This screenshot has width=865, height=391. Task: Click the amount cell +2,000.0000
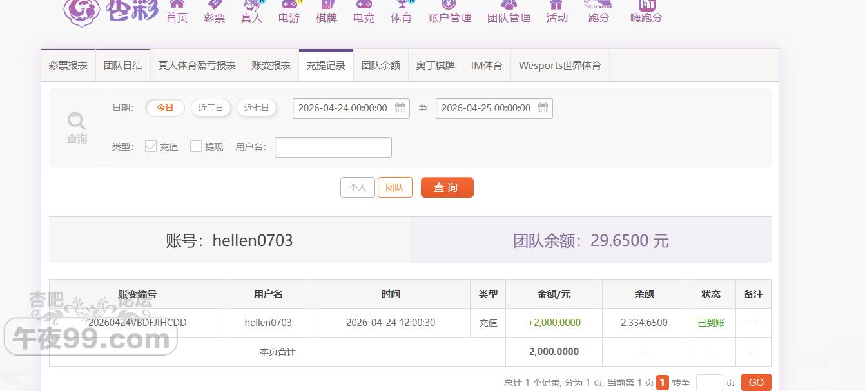click(x=554, y=323)
